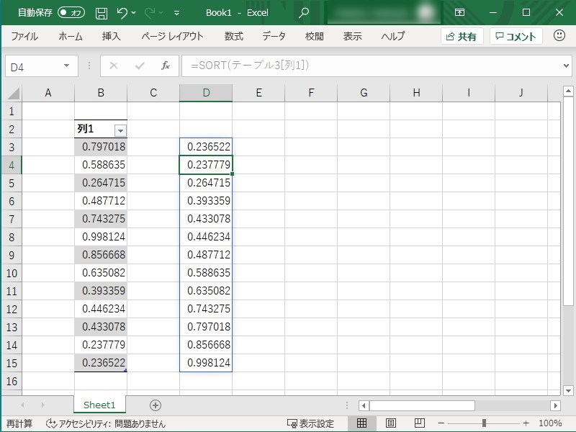Screen dimensions: 576x432
Task: Click previous sheet navigation arrow
Action: [22, 405]
